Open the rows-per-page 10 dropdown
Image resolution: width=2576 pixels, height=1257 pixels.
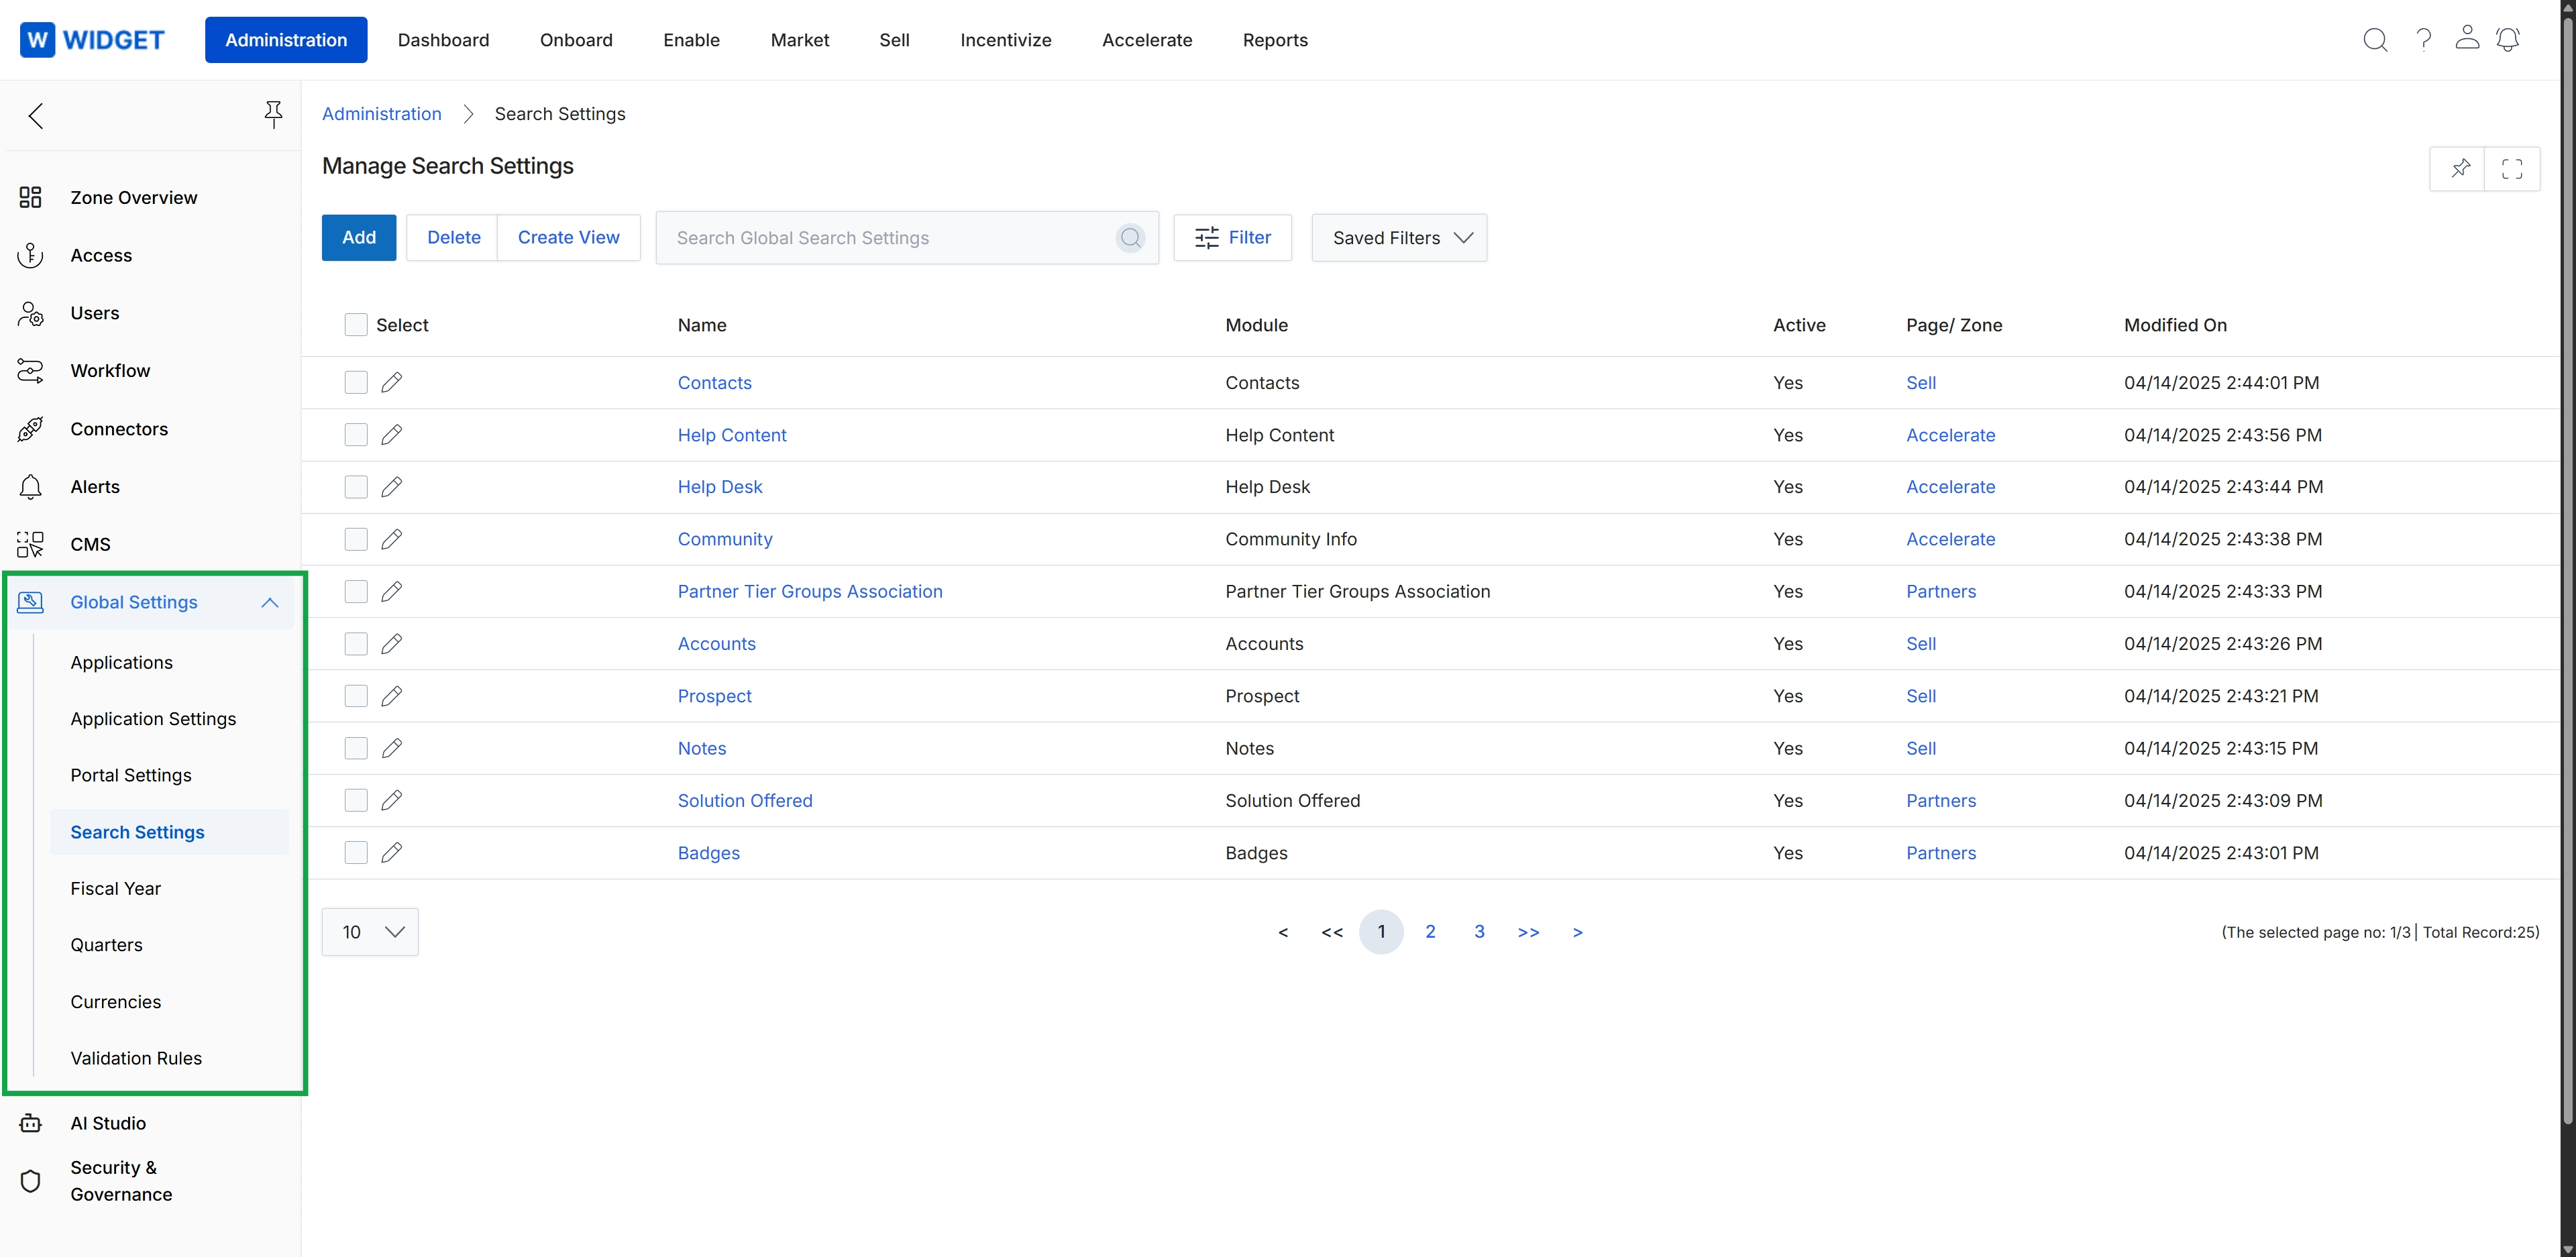tap(370, 932)
